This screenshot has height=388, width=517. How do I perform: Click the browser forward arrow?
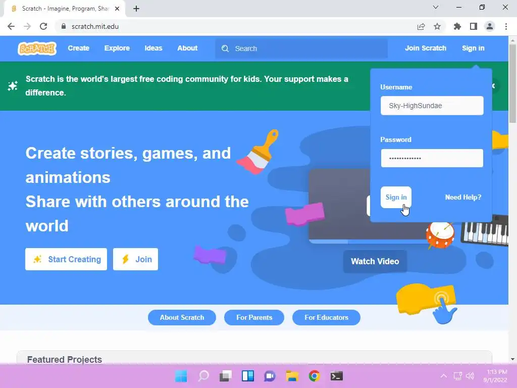[27, 26]
